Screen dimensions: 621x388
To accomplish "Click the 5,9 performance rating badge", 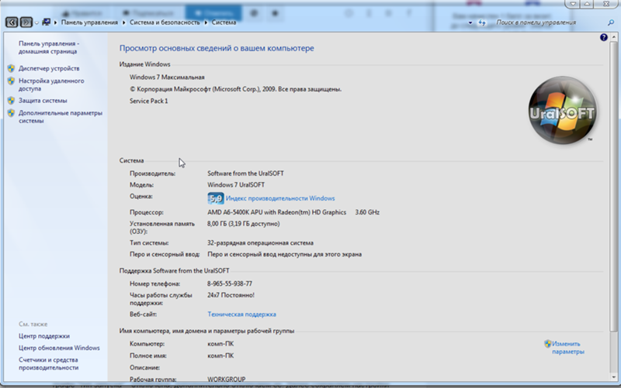I will (x=216, y=198).
